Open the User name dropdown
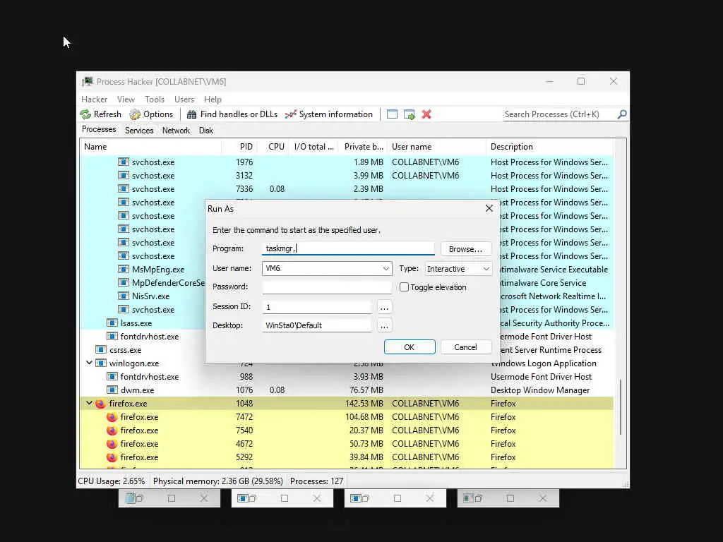 [386, 269]
